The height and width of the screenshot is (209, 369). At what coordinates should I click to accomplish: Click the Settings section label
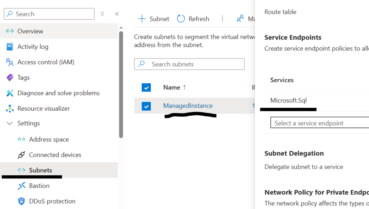click(x=29, y=124)
